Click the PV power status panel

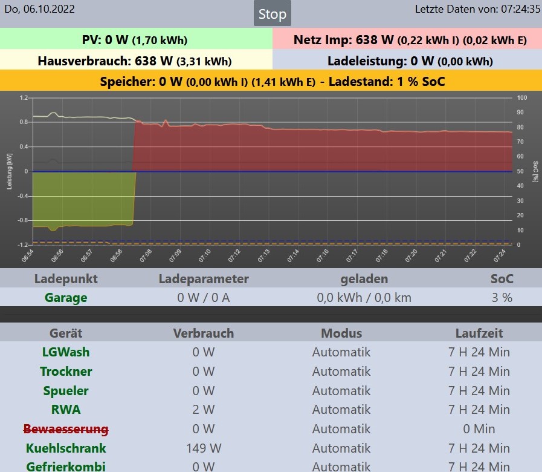coord(135,40)
